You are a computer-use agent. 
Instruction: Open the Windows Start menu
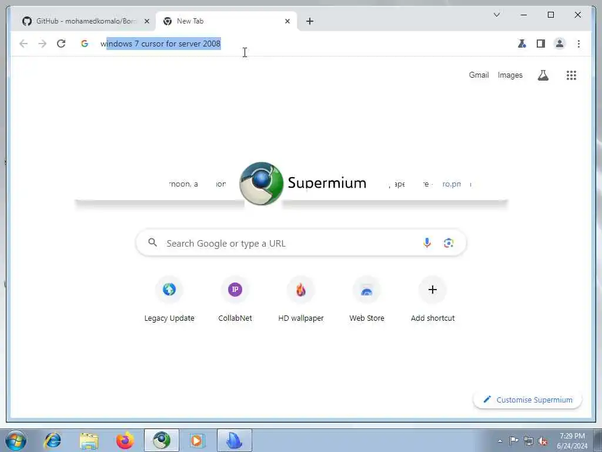[16, 440]
